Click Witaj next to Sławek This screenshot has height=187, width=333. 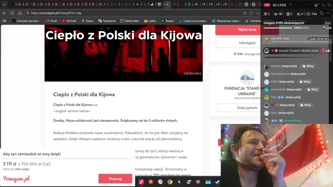[x=308, y=66]
